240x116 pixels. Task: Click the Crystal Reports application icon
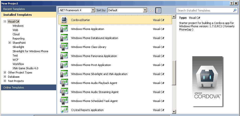coord(64,110)
